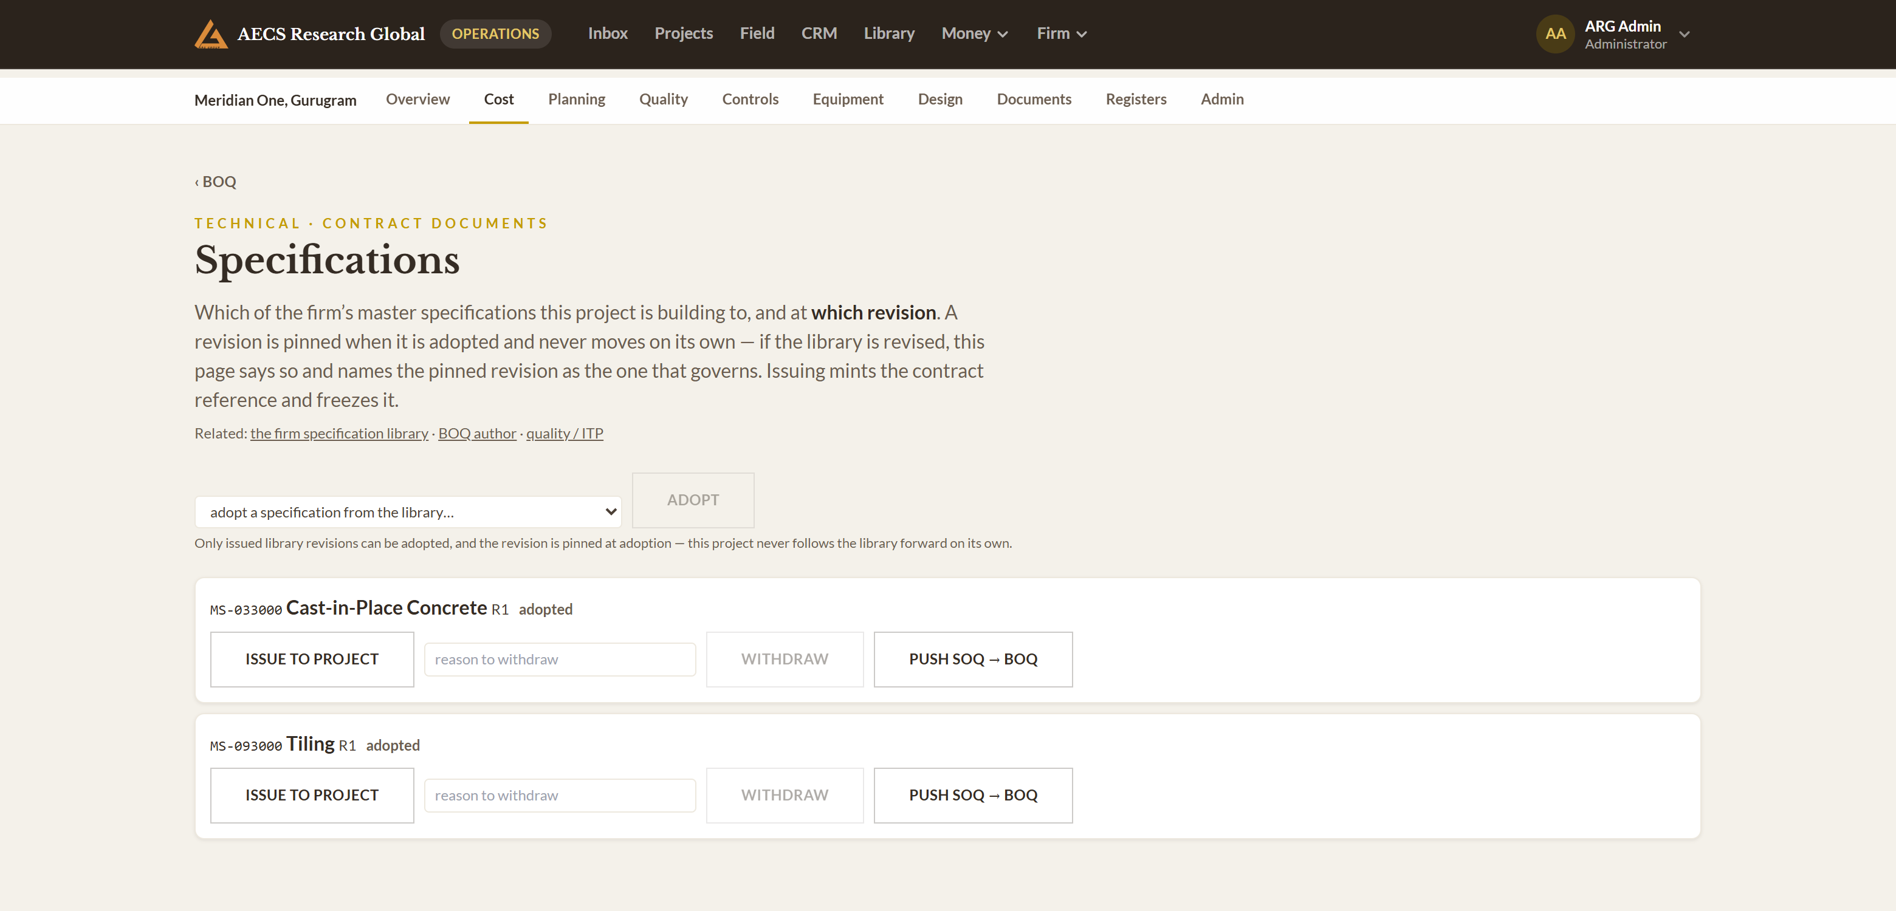
Task: Open the Firm dropdown menu
Action: (1062, 34)
